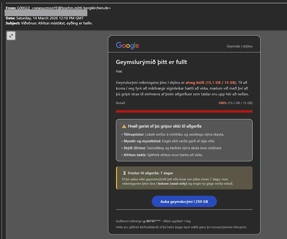Click the red storage usage progress bar
The image size is (287, 239).
(184, 111)
